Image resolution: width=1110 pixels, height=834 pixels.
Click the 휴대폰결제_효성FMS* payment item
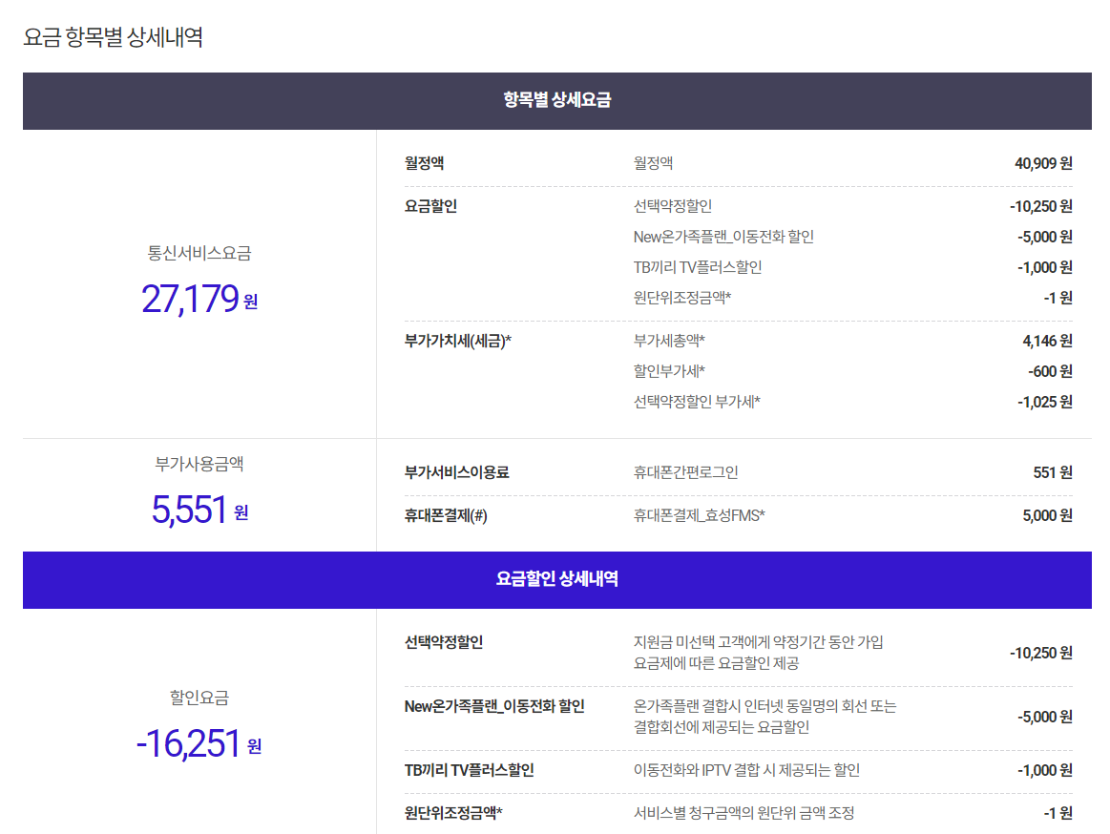coord(699,515)
